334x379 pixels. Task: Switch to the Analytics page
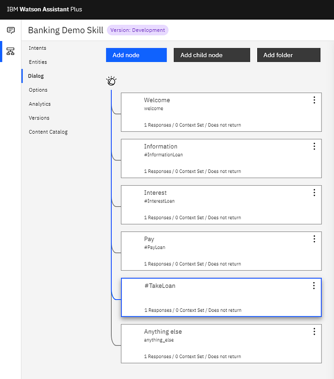click(40, 104)
